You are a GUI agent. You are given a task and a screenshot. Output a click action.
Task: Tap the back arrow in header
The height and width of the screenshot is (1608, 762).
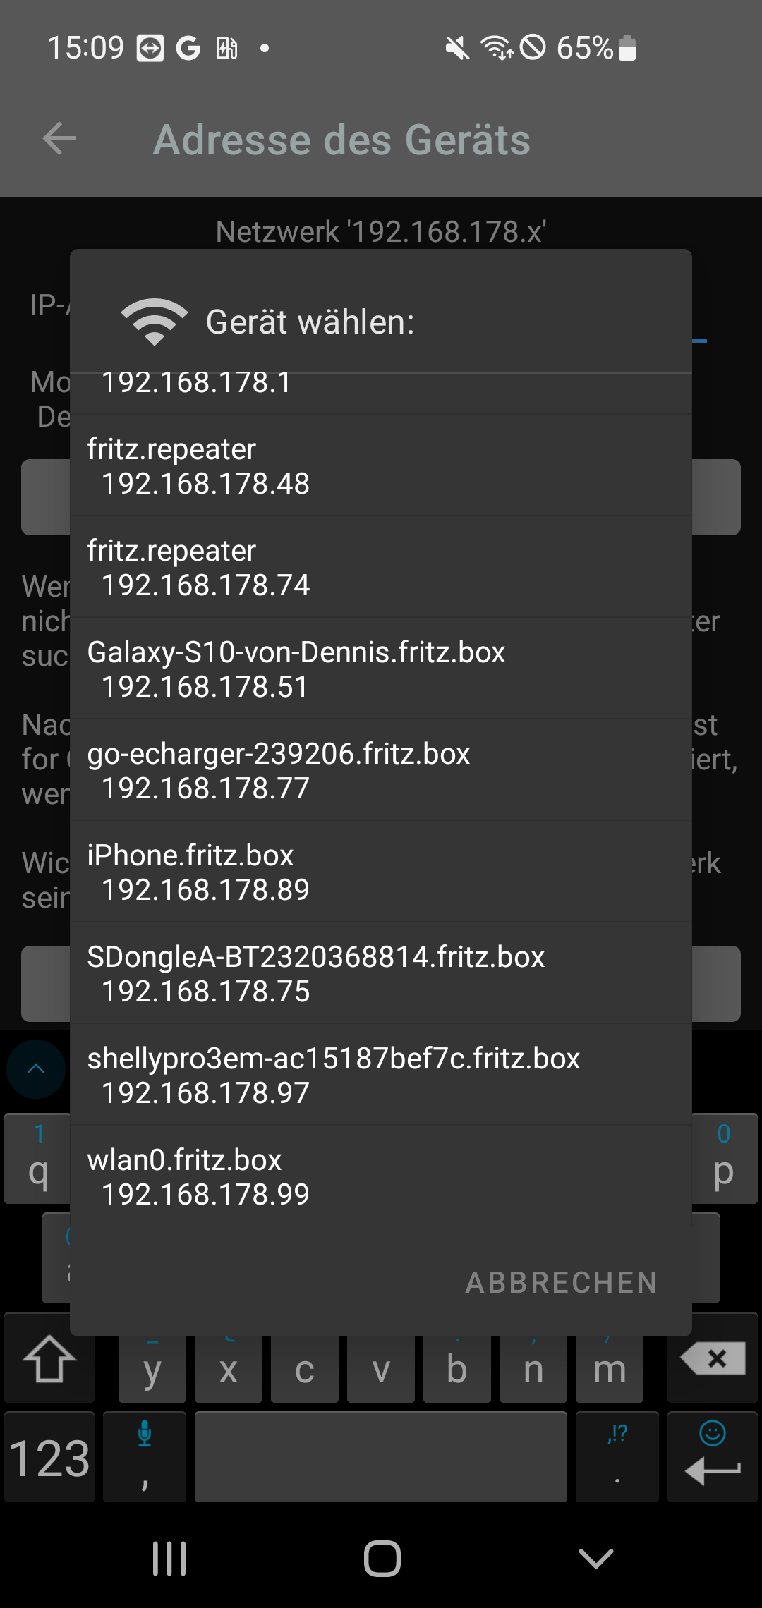pyautogui.click(x=59, y=139)
